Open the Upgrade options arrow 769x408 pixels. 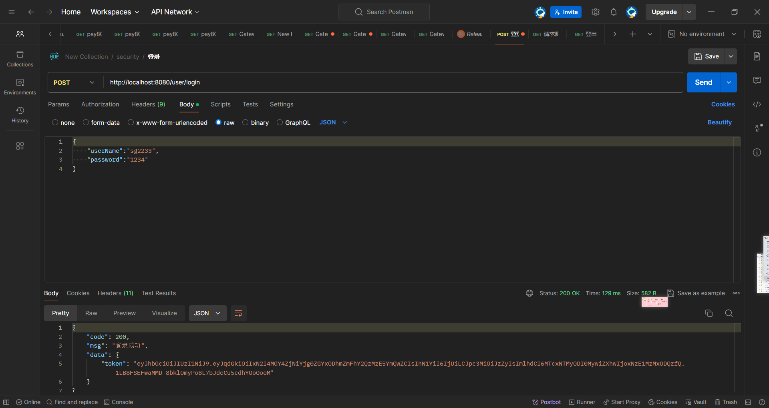pos(689,12)
